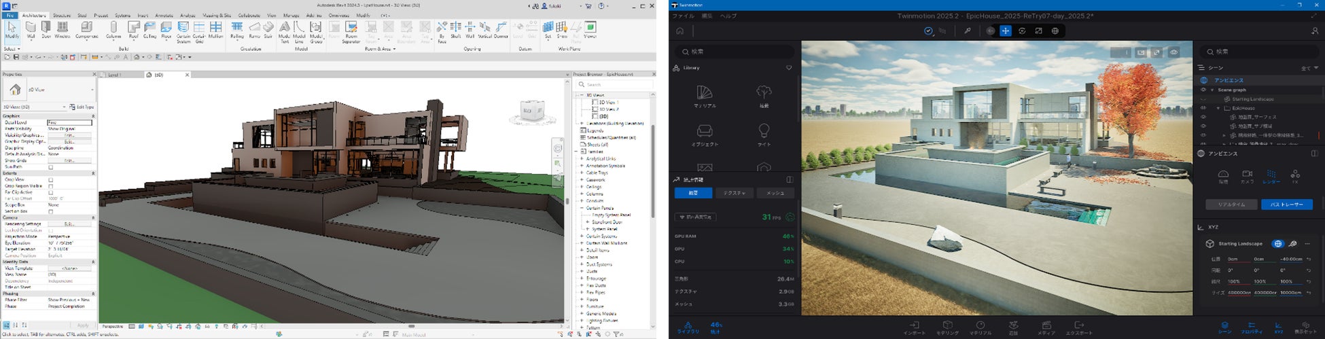Toggle visibility eye for EpicHouse row
The width and height of the screenshot is (1325, 339).
point(1203,108)
